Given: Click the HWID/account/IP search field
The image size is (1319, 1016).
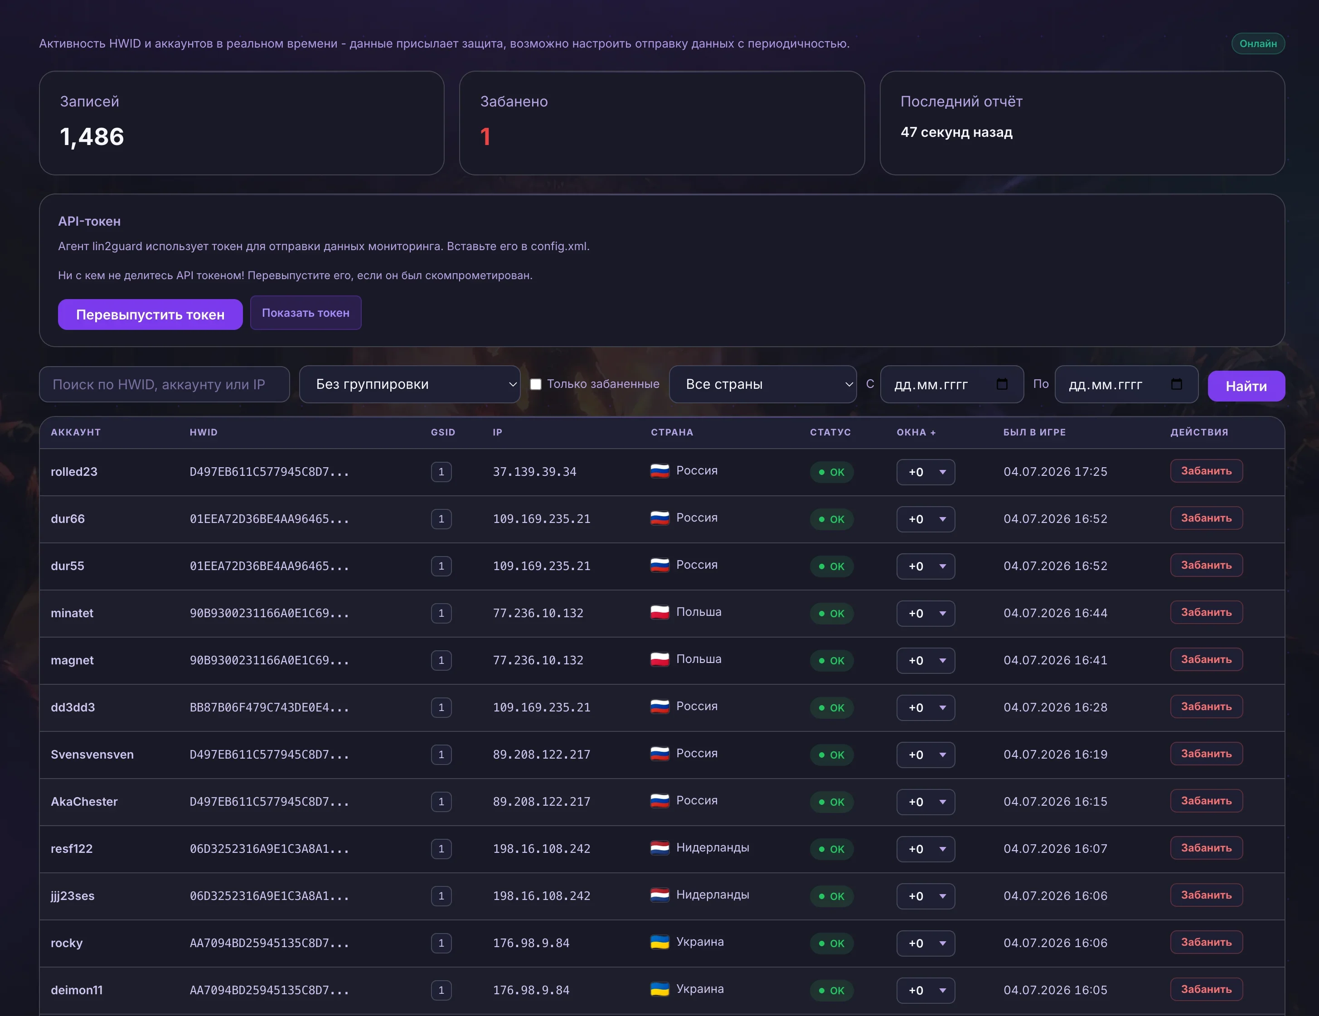Looking at the screenshot, I should (164, 385).
